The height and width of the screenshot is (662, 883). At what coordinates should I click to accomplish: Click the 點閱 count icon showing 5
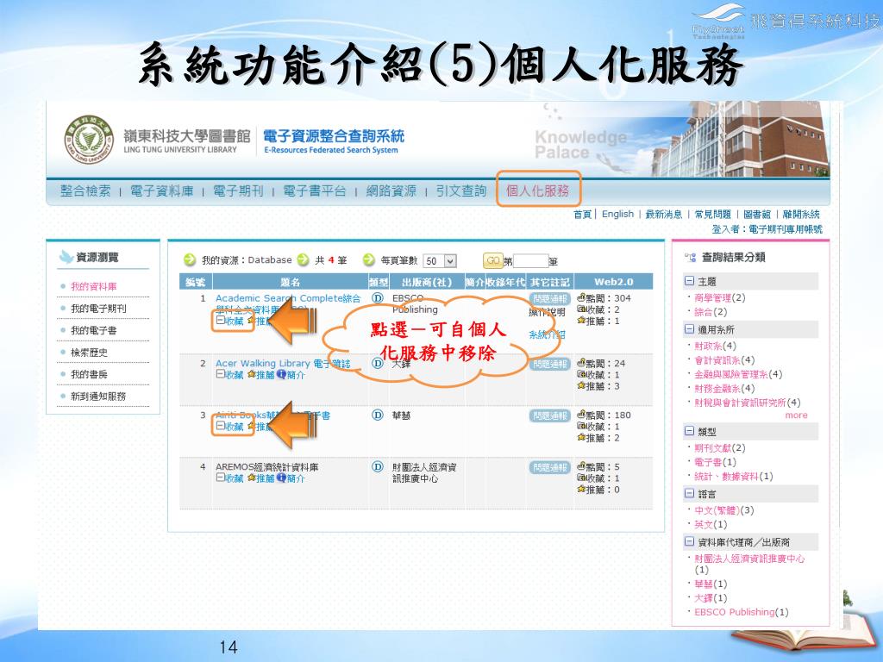(x=581, y=466)
